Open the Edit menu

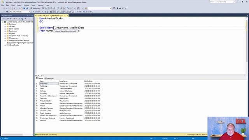7,5
